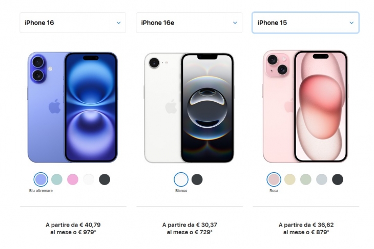Click the iPhone 16 price text € 979
Screen dimensions: 374x249
pyautogui.click(x=87, y=232)
